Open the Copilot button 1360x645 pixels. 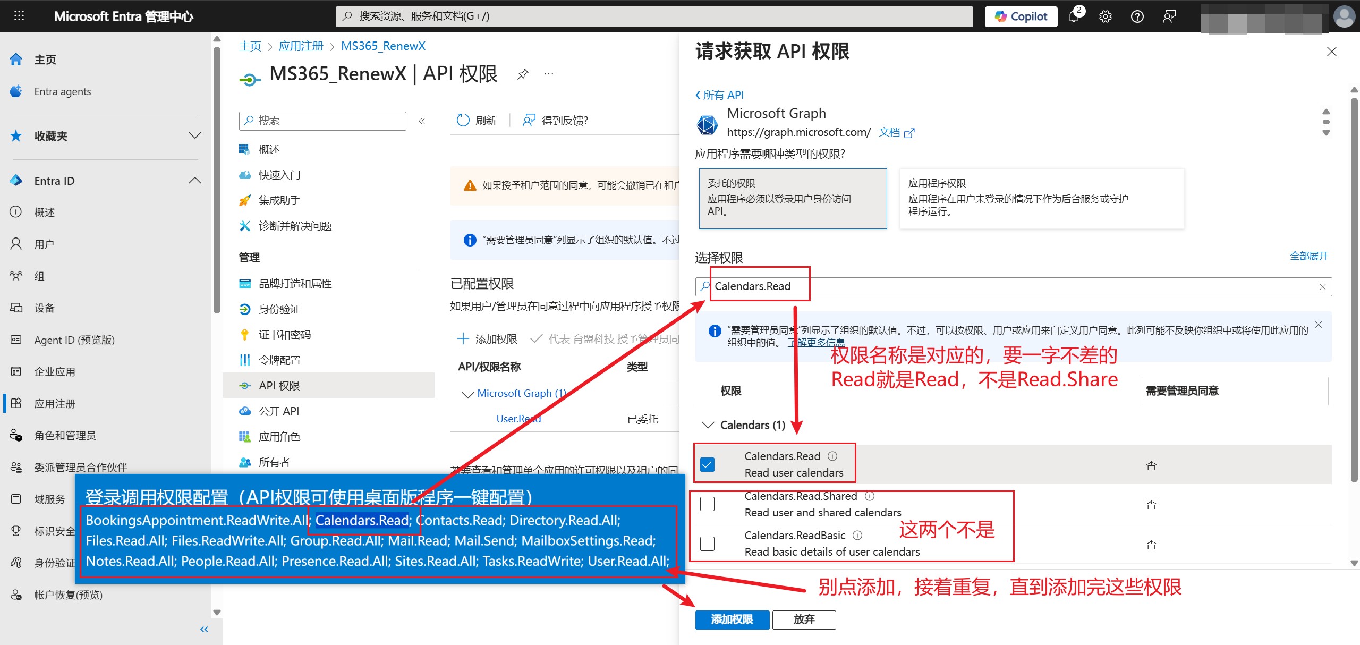pyautogui.click(x=1021, y=16)
